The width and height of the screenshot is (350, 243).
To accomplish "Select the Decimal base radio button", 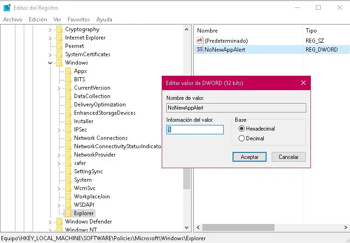I will pos(241,138).
